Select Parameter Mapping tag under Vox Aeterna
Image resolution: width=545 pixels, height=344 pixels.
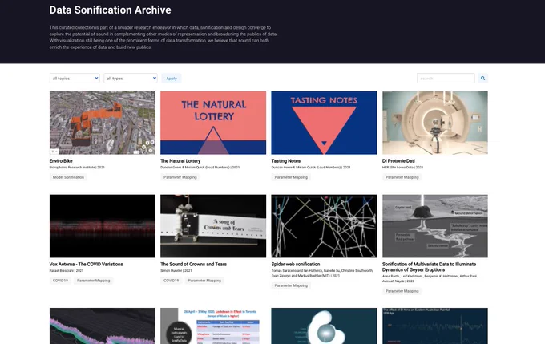click(x=93, y=281)
